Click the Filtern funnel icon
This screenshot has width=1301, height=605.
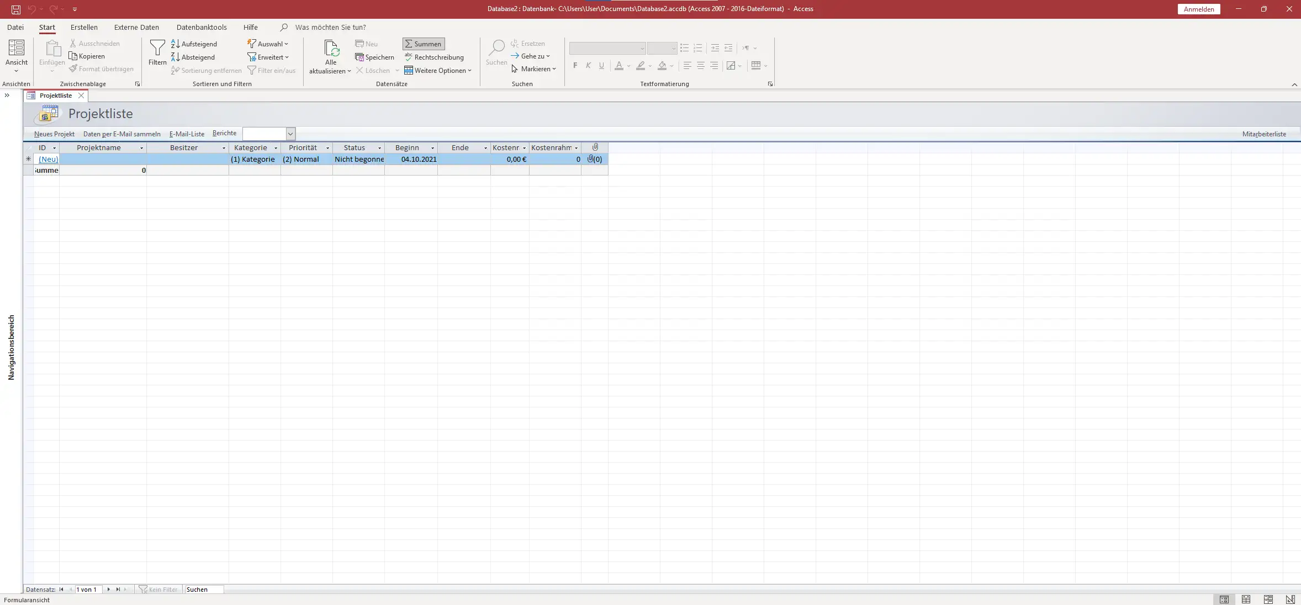[157, 49]
